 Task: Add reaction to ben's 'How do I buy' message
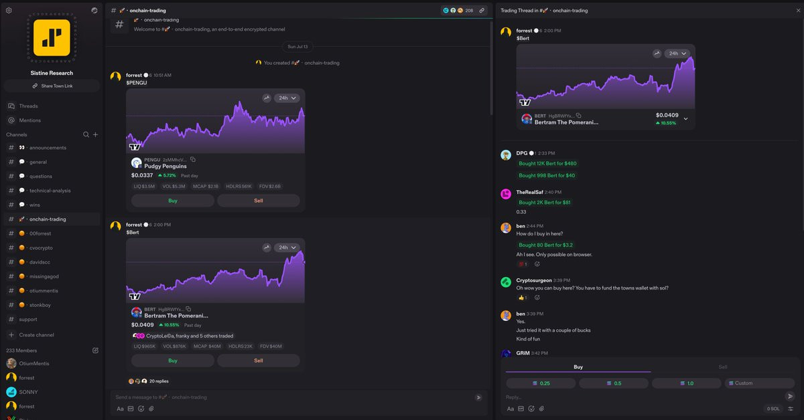537,264
